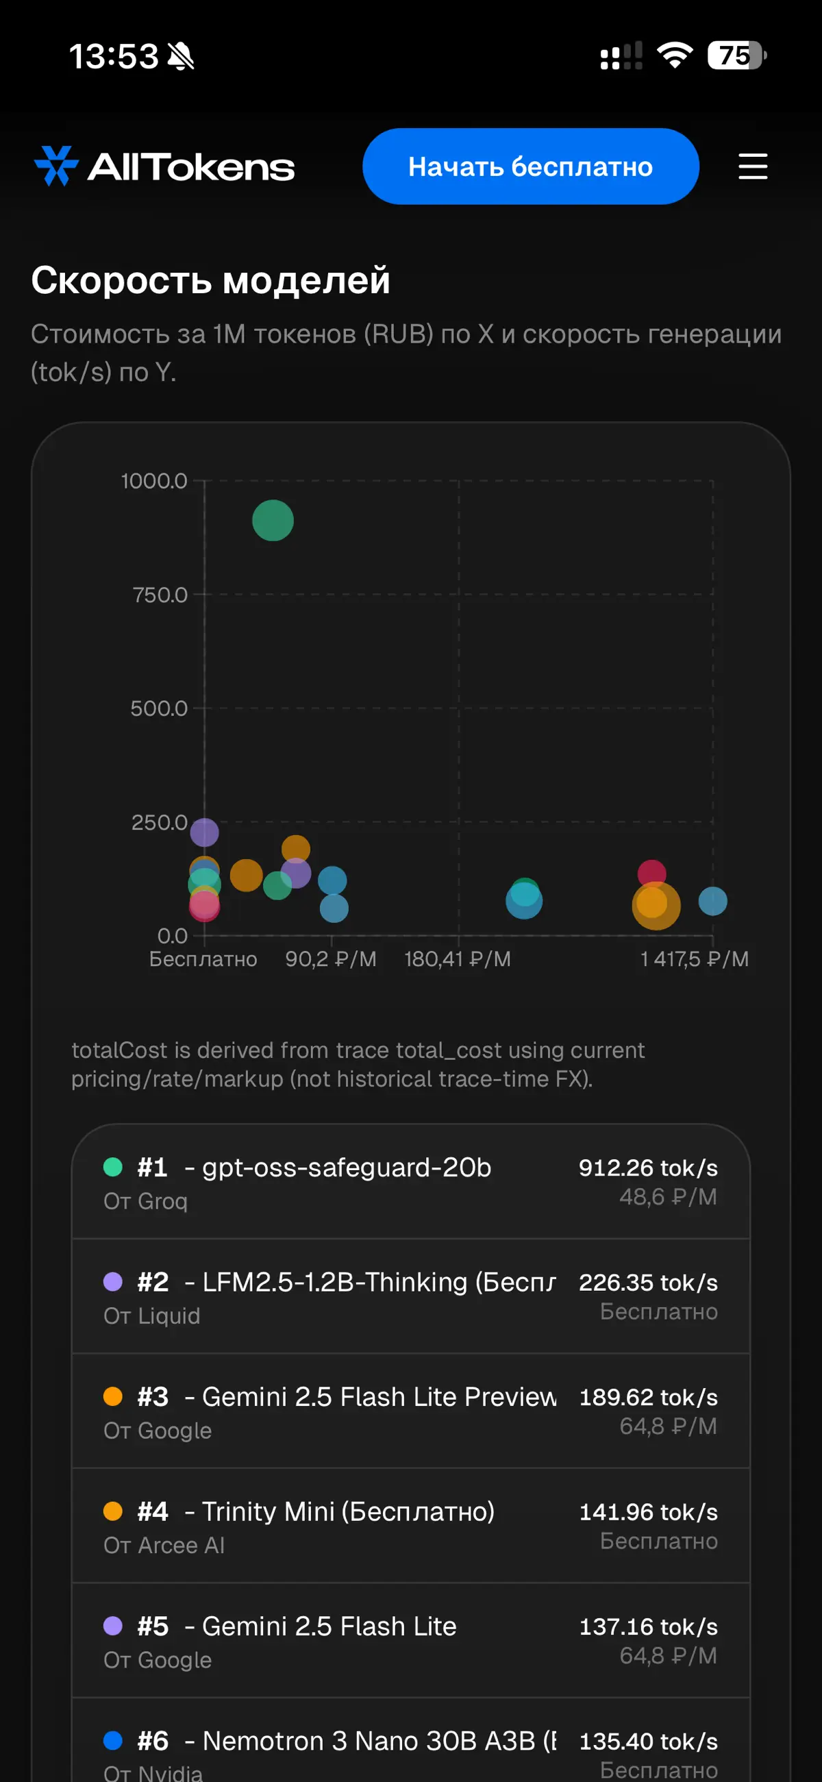Tap the AllTokens star logo

click(x=56, y=166)
